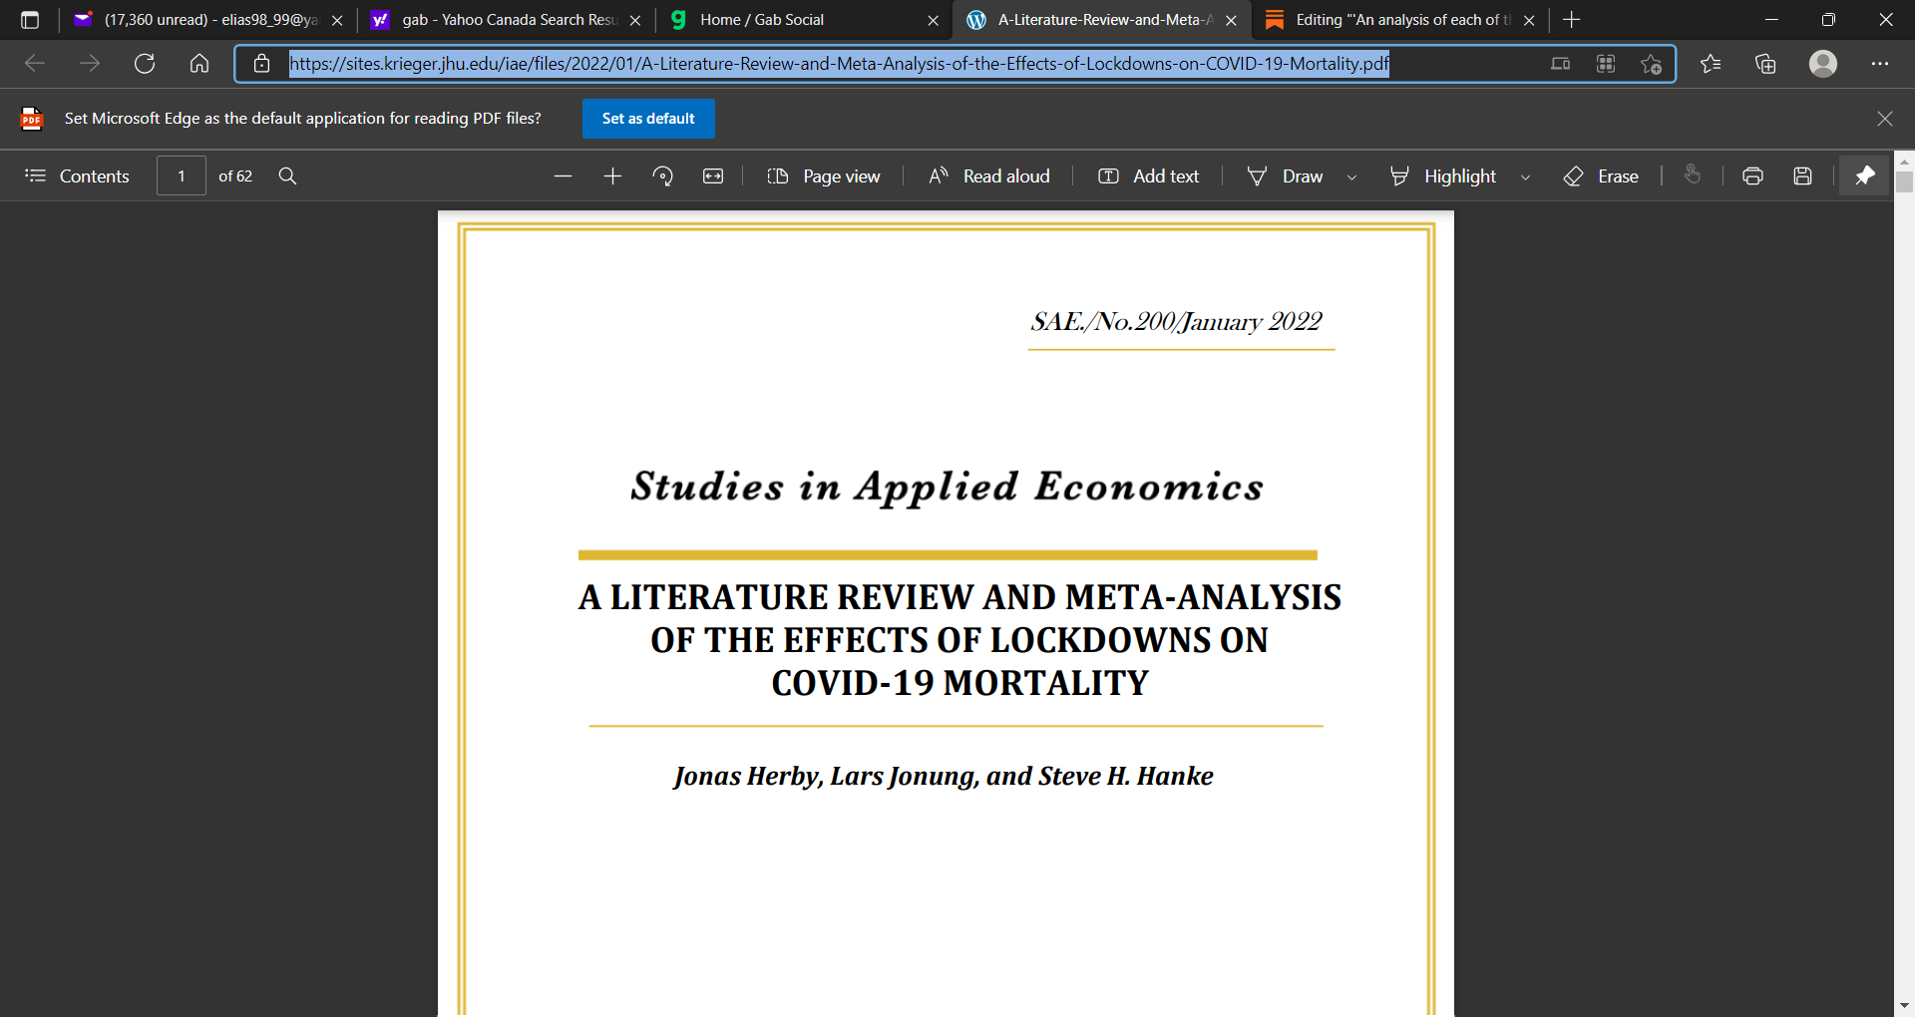Viewport: 1915px width, 1017px height.
Task: Open browser Settings and more menu
Action: tap(1880, 64)
